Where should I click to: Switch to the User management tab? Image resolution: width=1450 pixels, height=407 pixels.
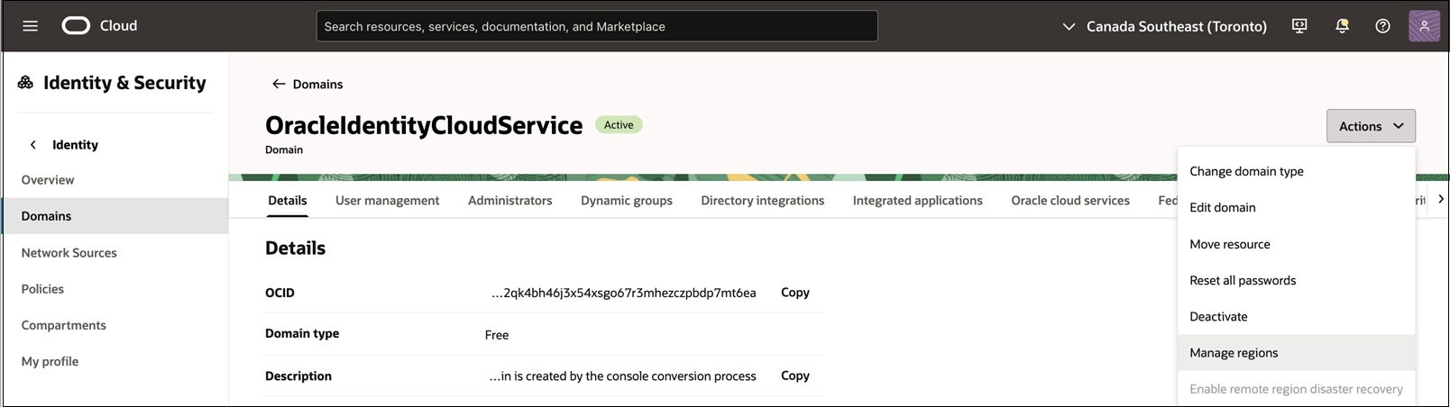387,201
